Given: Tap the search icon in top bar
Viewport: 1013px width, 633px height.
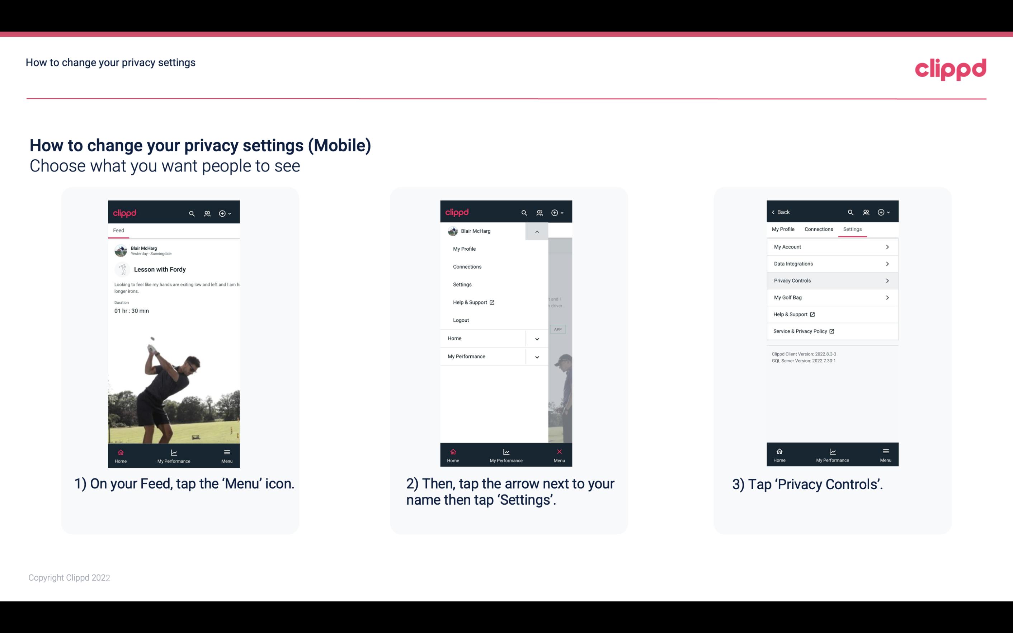Looking at the screenshot, I should [191, 212].
